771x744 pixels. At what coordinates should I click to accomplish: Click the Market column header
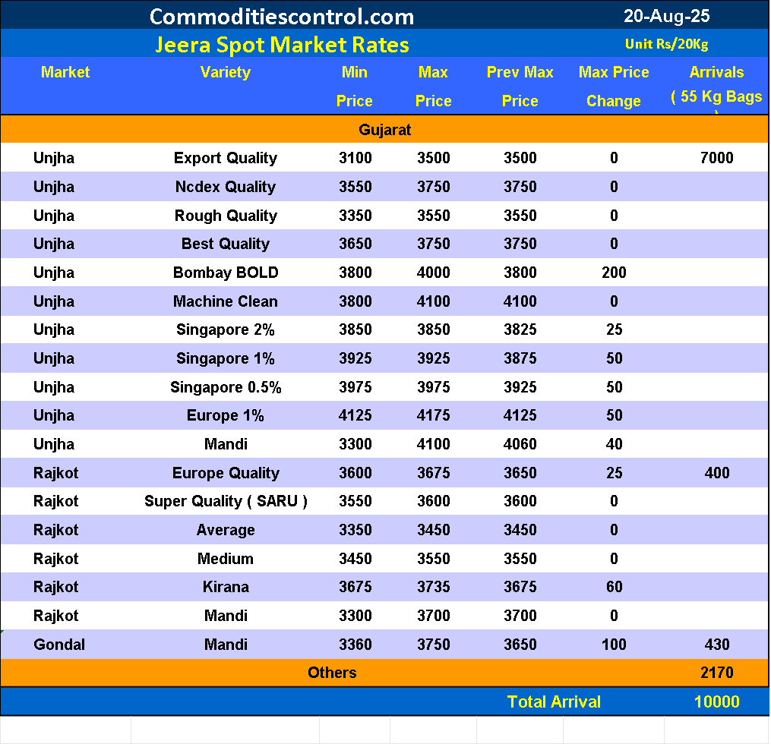[x=65, y=72]
